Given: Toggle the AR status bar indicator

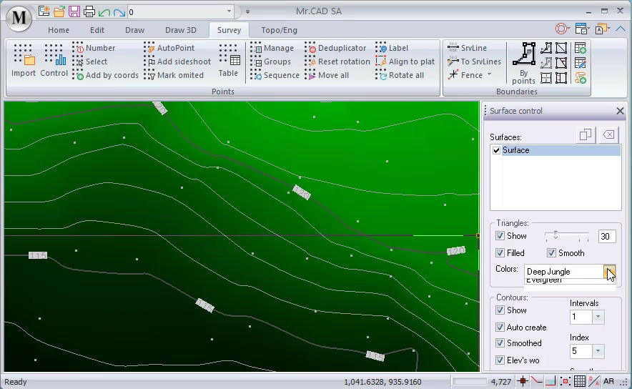Looking at the screenshot, I should pyautogui.click(x=608, y=381).
